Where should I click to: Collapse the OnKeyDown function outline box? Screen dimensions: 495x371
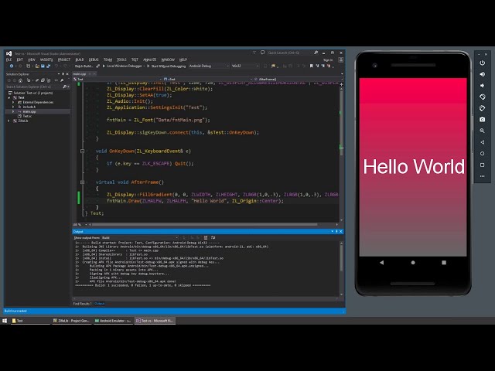click(x=83, y=151)
